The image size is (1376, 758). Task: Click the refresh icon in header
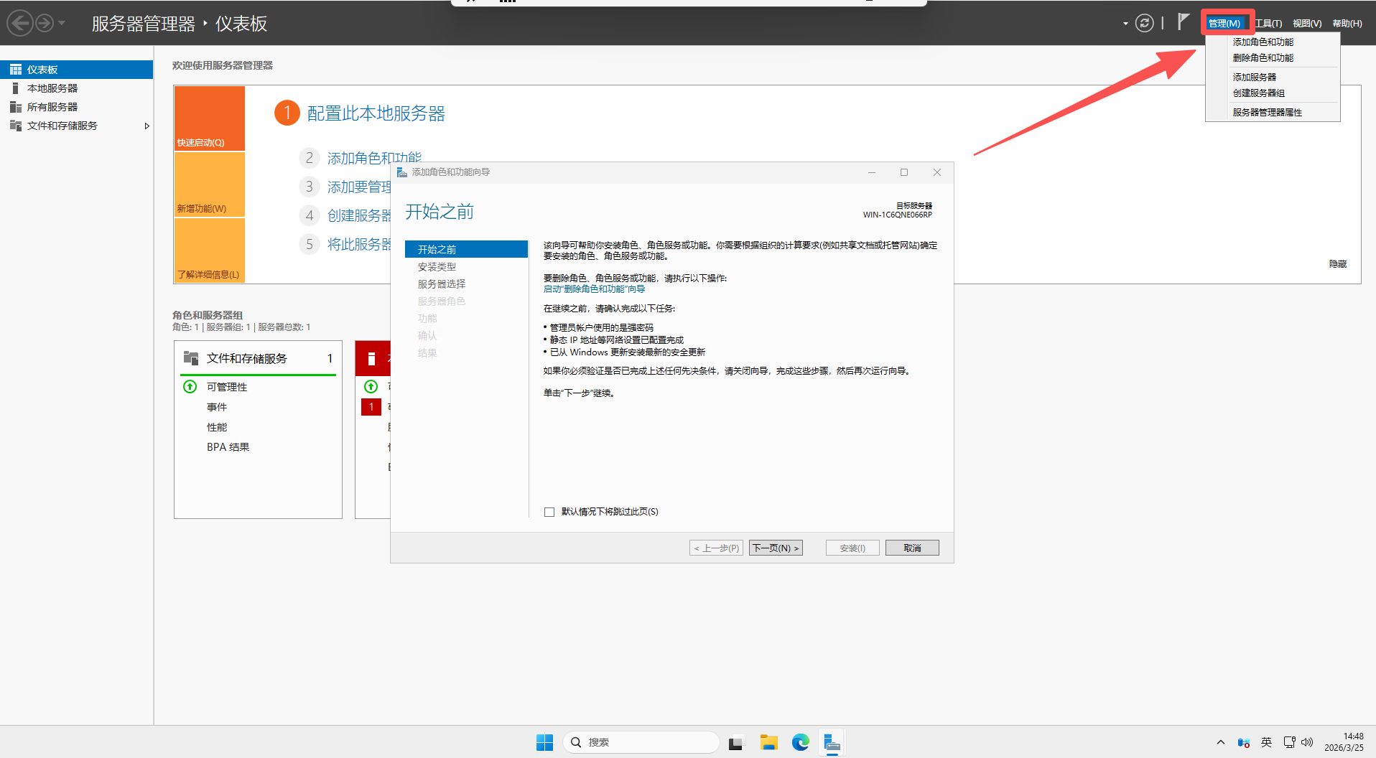1144,24
